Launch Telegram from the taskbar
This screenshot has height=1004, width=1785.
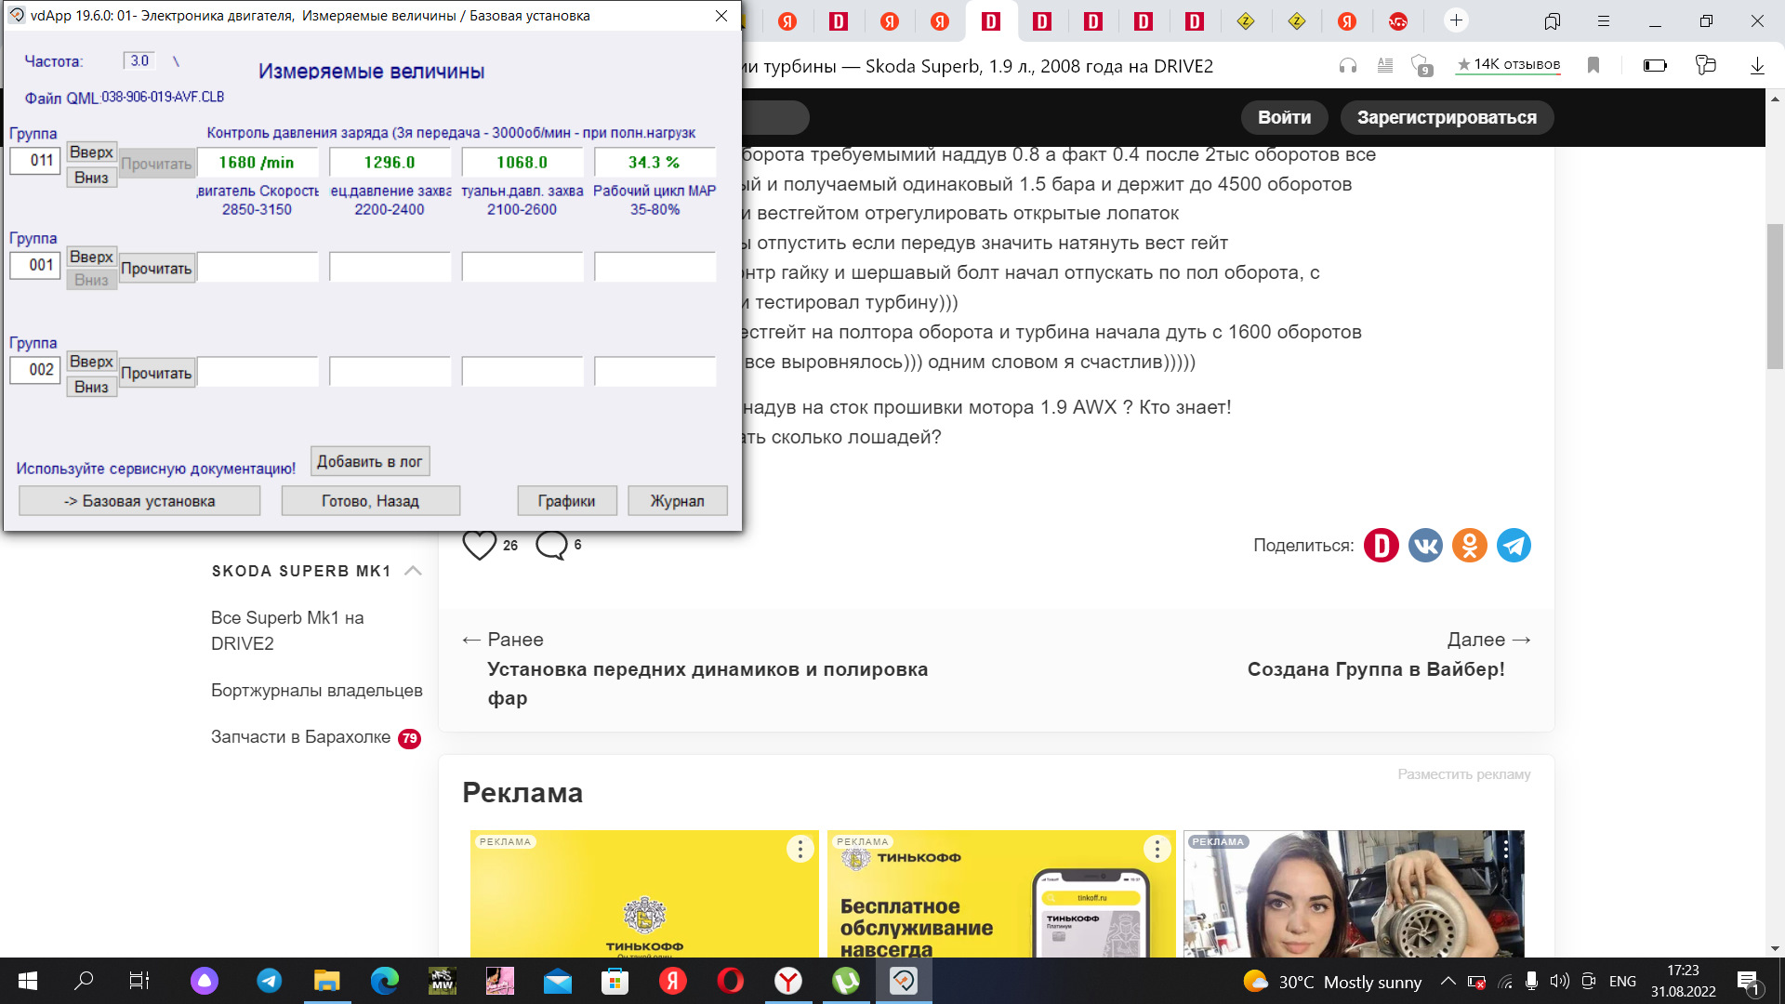click(x=270, y=981)
